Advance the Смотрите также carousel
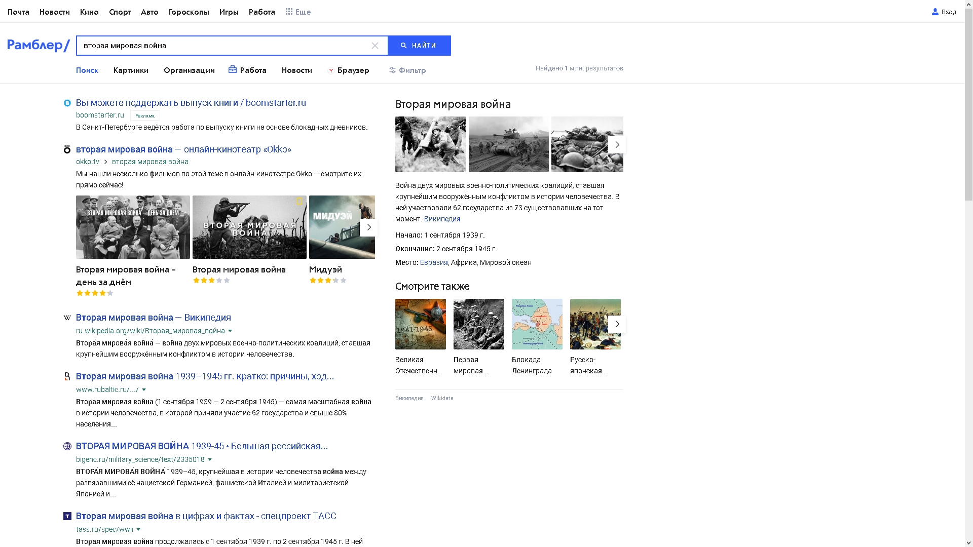Viewport: 973px width, 547px height. pos(617,324)
